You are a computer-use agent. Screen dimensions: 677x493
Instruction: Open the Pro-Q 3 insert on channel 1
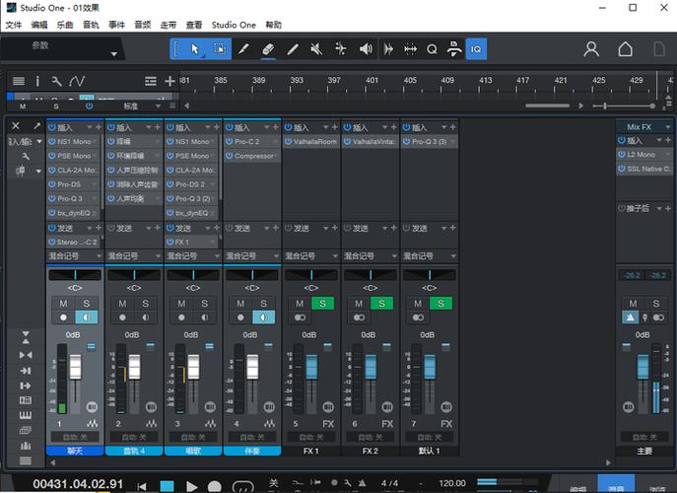click(x=73, y=199)
